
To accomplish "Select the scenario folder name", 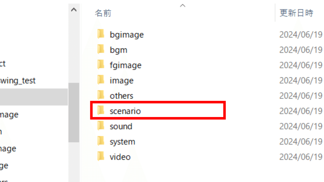I will point(125,111).
